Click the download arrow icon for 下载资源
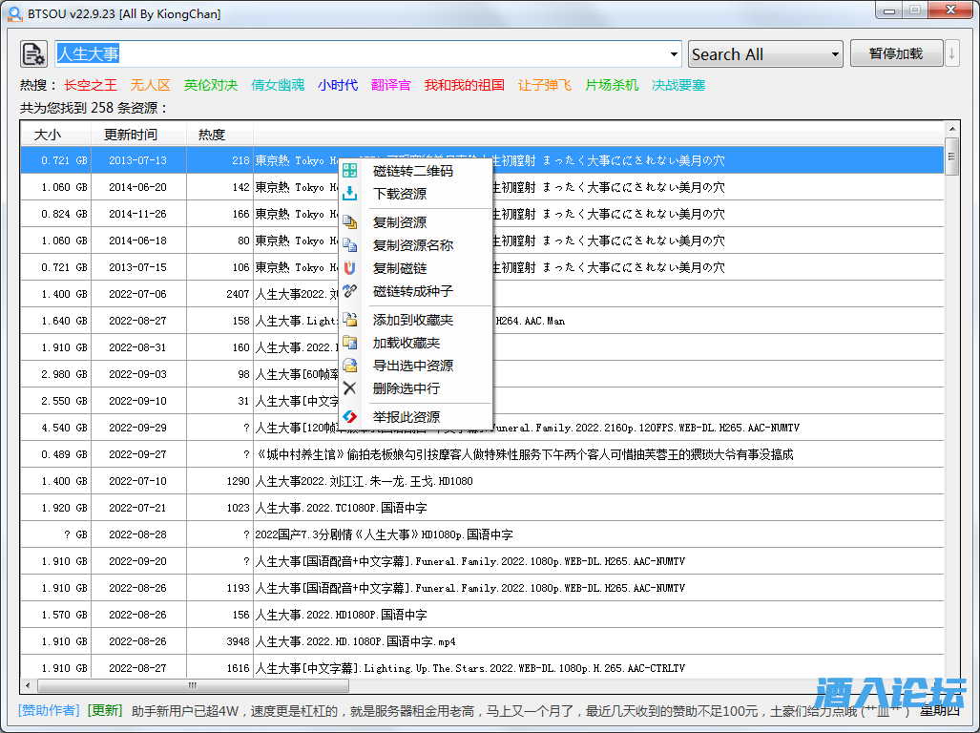This screenshot has height=733, width=980. pos(350,194)
